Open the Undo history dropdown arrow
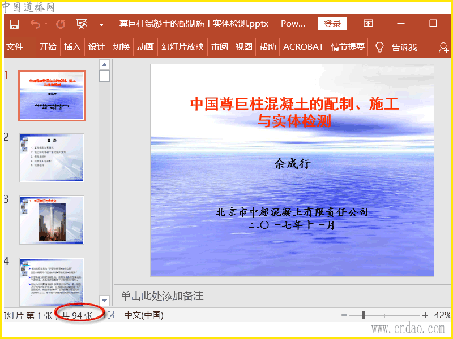This screenshot has height=339, width=453. (46, 24)
